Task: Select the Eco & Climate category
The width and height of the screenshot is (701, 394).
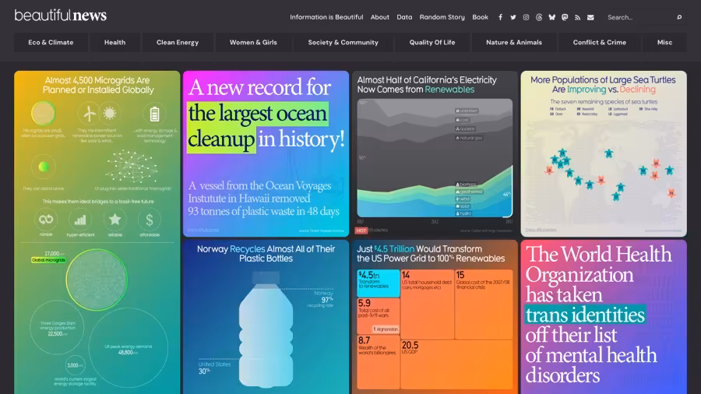Action: click(x=51, y=43)
